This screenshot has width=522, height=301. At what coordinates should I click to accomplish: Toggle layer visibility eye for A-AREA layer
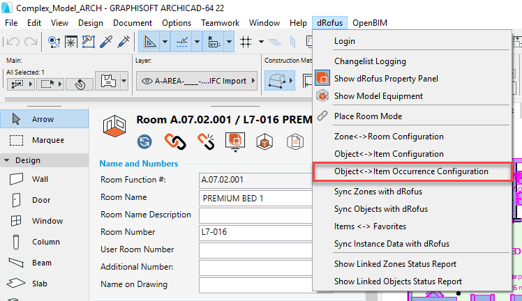pyautogui.click(x=147, y=81)
